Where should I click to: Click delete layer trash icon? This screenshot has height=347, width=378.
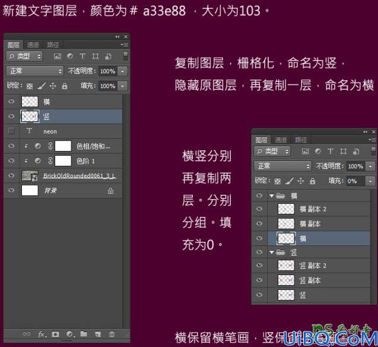pos(112,334)
